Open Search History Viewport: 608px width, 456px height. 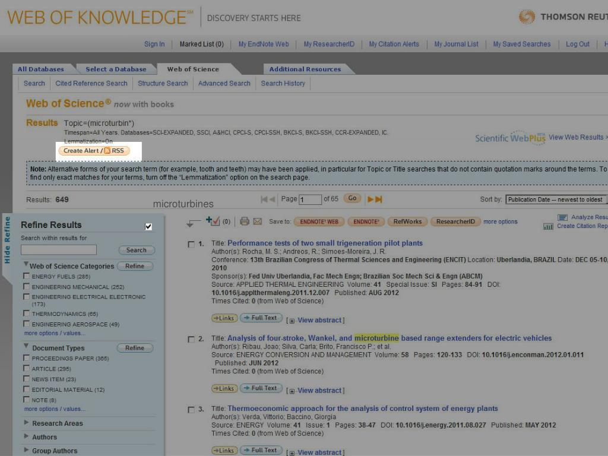283,83
